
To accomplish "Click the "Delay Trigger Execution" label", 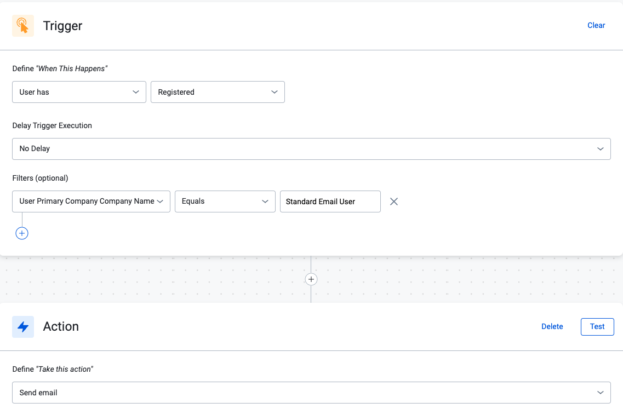I will (52, 125).
